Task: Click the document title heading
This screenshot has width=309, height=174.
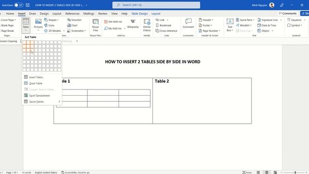Action: 153,62
